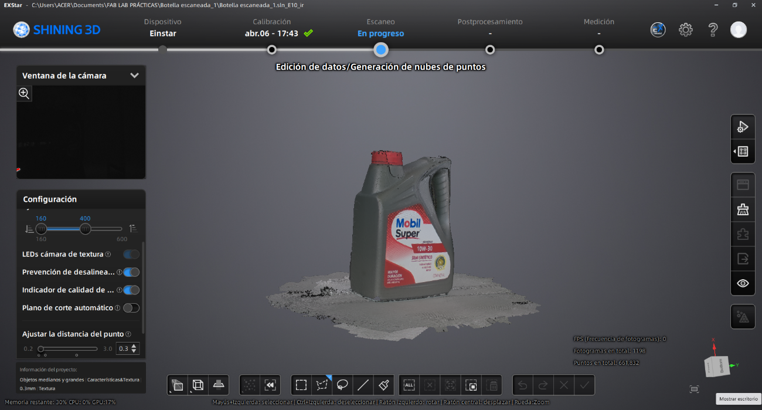Image resolution: width=762 pixels, height=410 pixels.
Task: Enable Plano de corte automático switch
Action: coord(131,308)
